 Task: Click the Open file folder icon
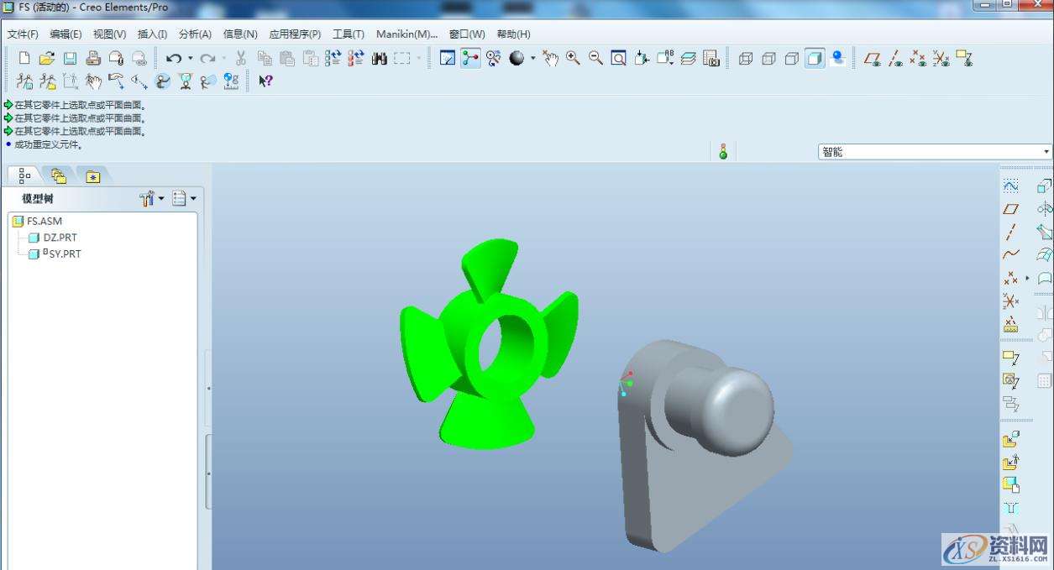(x=47, y=58)
